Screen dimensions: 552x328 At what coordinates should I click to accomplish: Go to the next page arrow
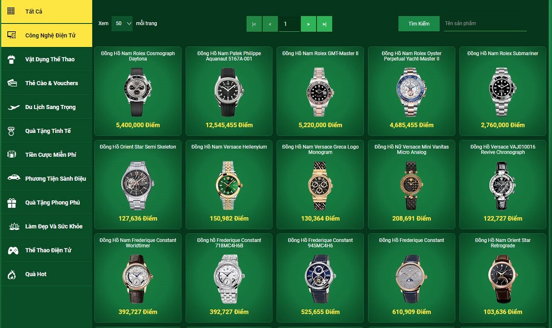[308, 24]
